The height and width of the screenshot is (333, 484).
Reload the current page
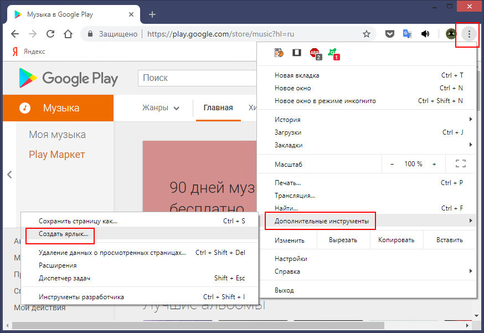click(x=50, y=34)
